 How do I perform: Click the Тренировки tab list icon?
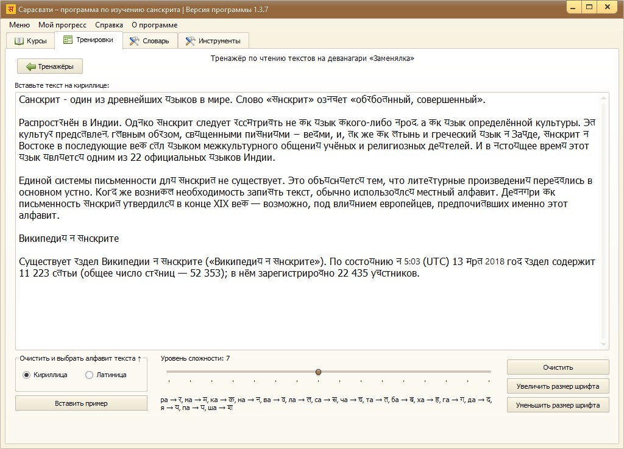pyautogui.click(x=68, y=40)
